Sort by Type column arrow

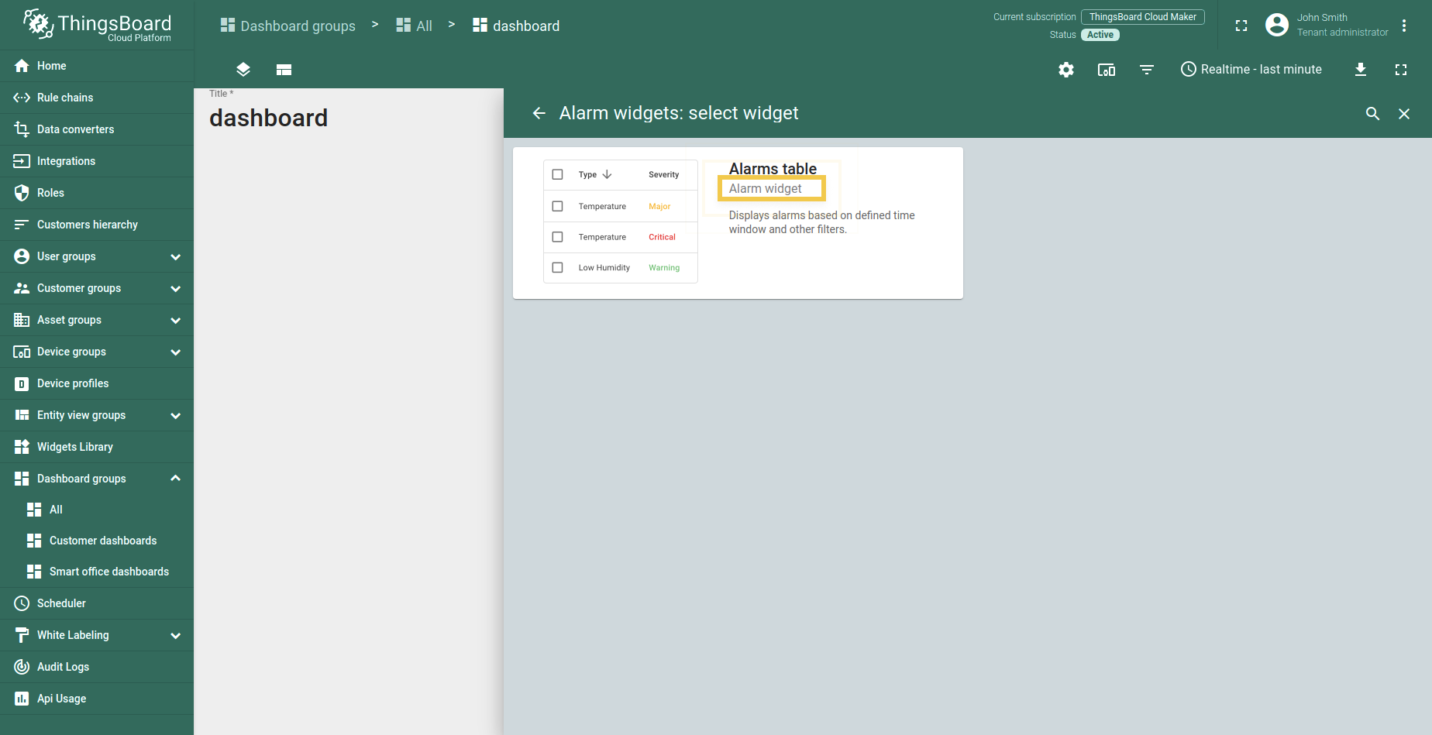point(607,174)
